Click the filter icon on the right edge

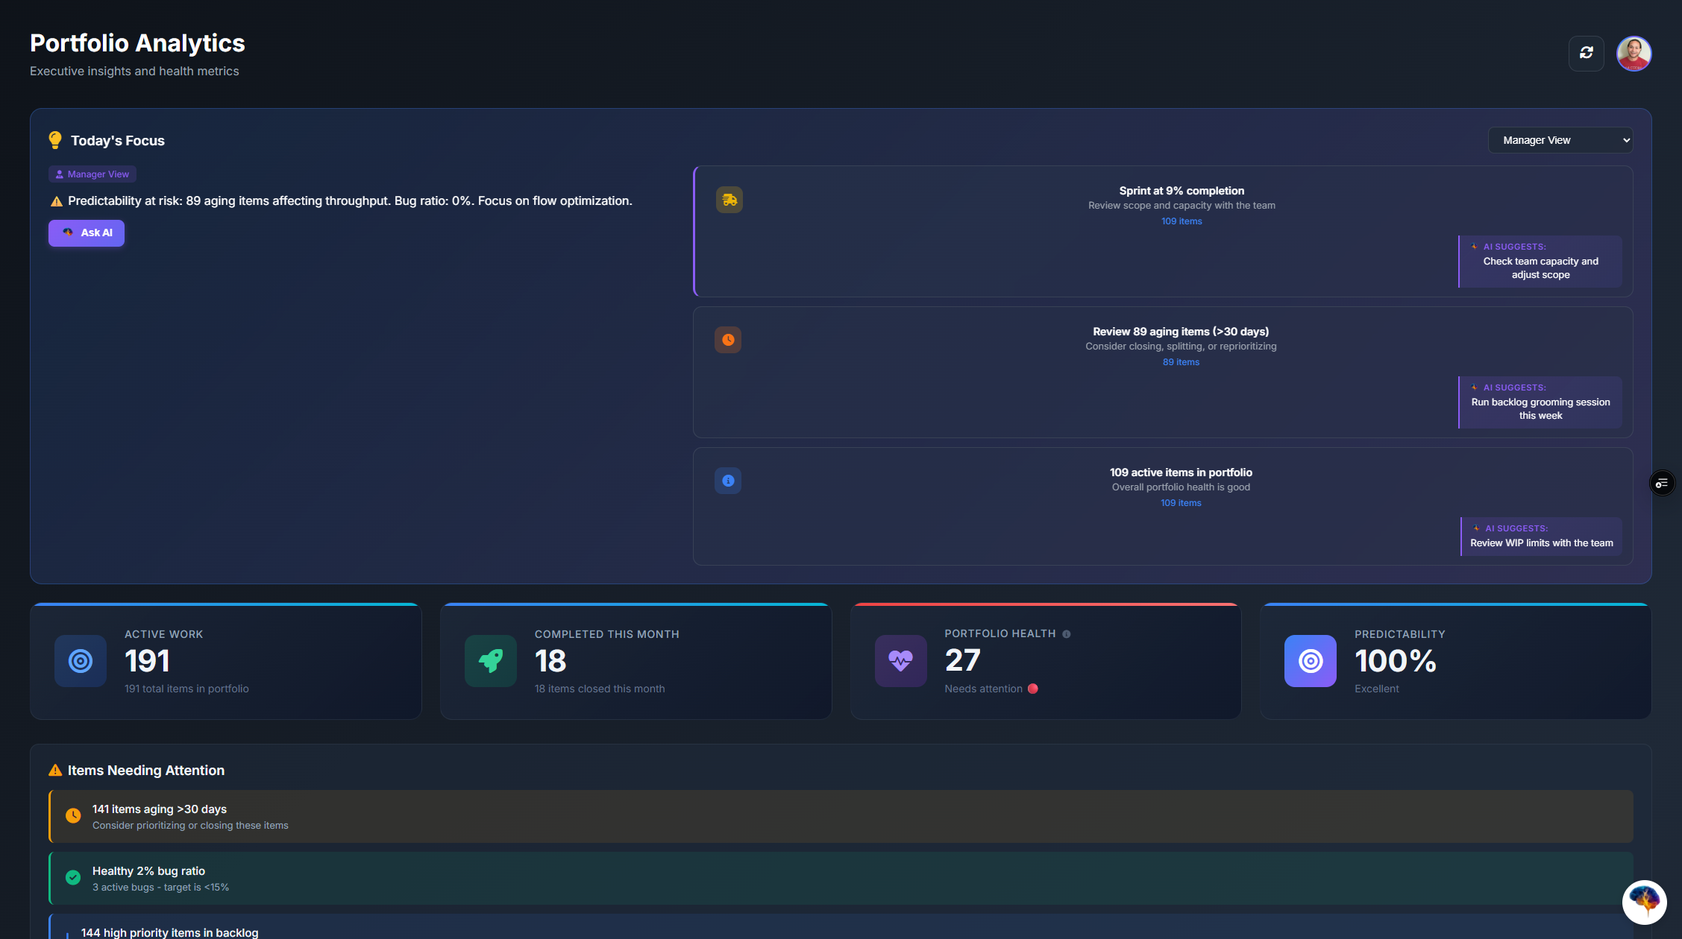click(1662, 482)
